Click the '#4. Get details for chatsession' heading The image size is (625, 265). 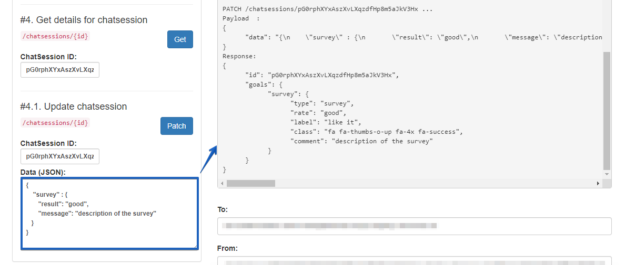click(x=84, y=20)
